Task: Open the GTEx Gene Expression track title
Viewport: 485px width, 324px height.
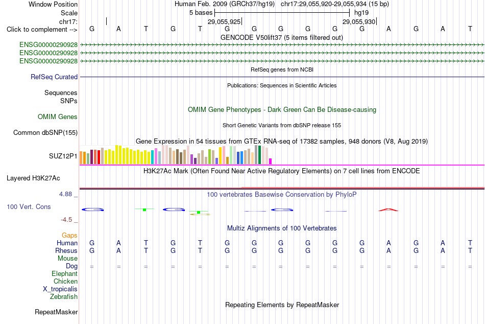Action: tap(282, 141)
